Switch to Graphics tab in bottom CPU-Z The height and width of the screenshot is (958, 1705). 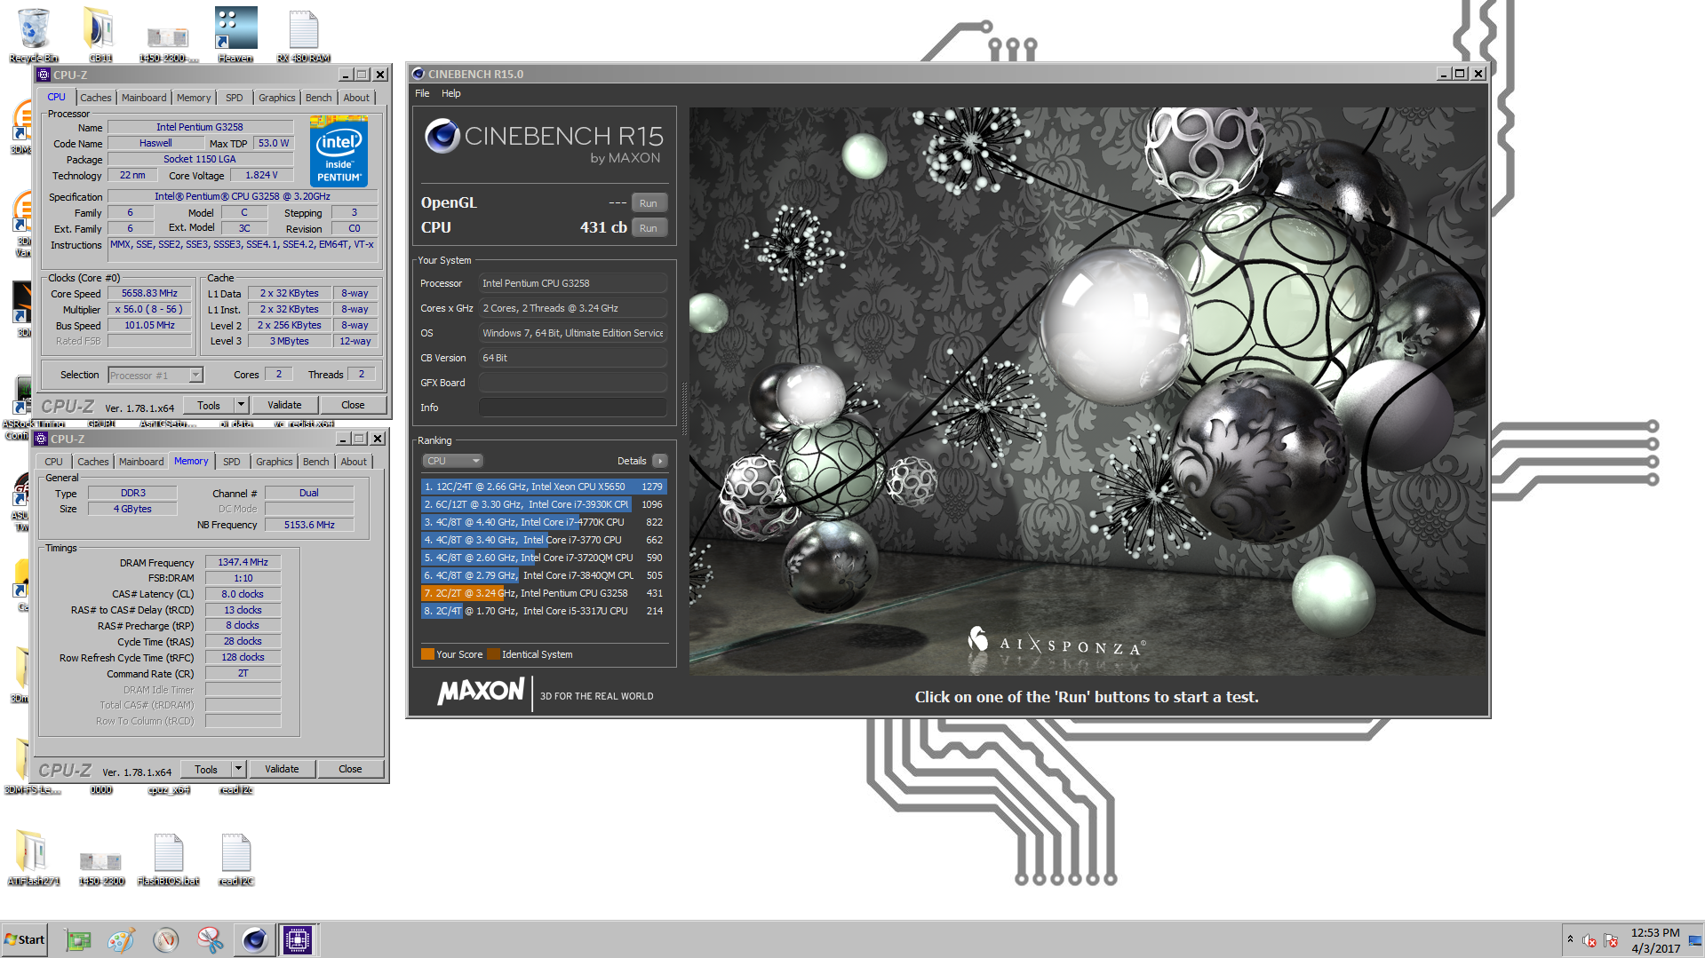(x=274, y=462)
